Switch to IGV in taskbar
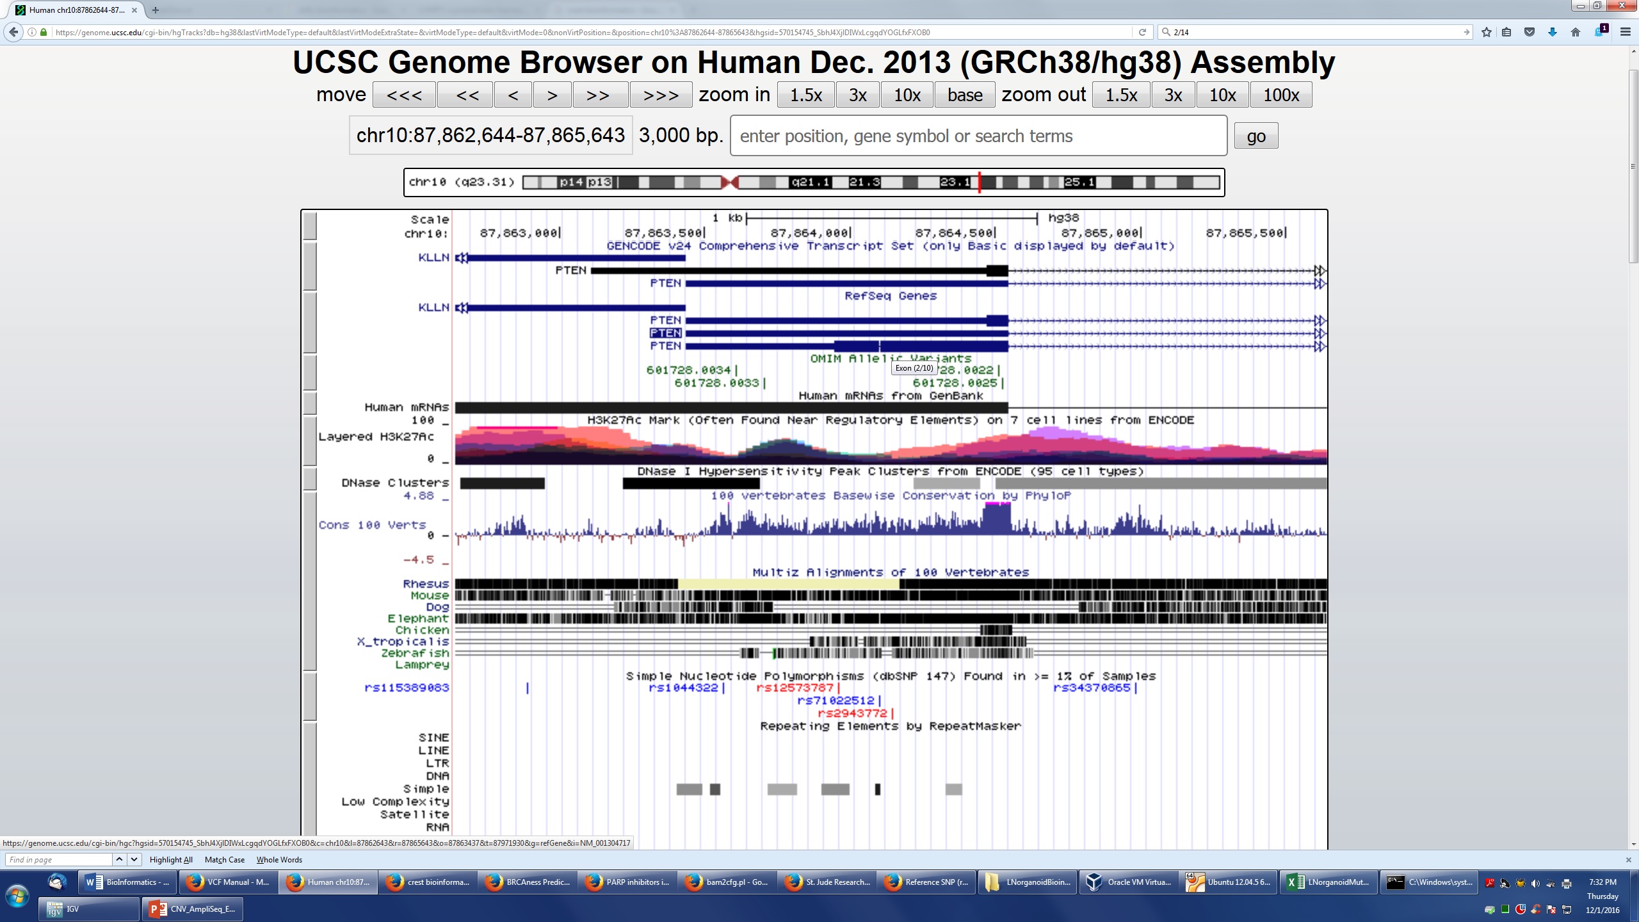 (90, 909)
